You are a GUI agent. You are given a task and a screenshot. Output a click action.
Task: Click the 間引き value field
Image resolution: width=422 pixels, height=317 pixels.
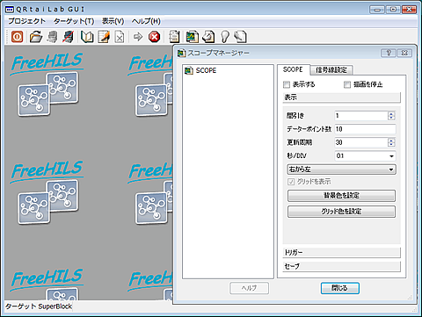[x=361, y=116]
